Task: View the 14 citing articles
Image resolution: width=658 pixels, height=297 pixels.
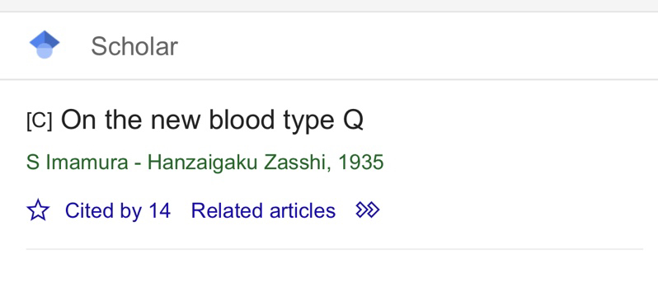Action: coord(117,210)
